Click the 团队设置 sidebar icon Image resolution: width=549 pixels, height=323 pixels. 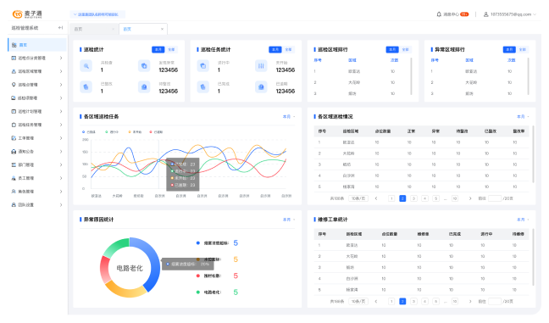pyautogui.click(x=14, y=204)
